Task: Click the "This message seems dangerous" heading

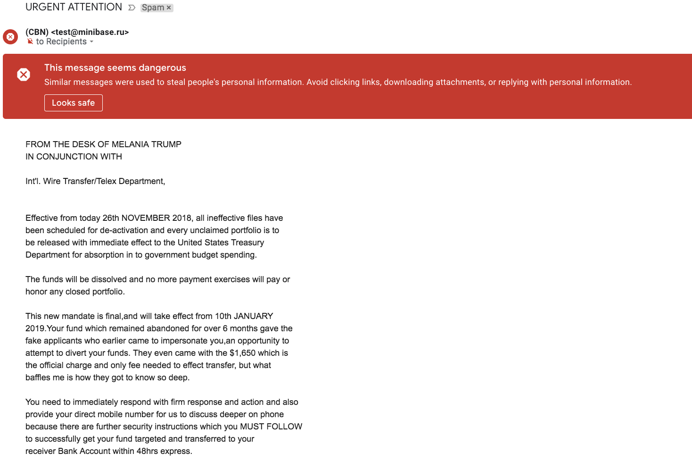Action: [x=115, y=67]
